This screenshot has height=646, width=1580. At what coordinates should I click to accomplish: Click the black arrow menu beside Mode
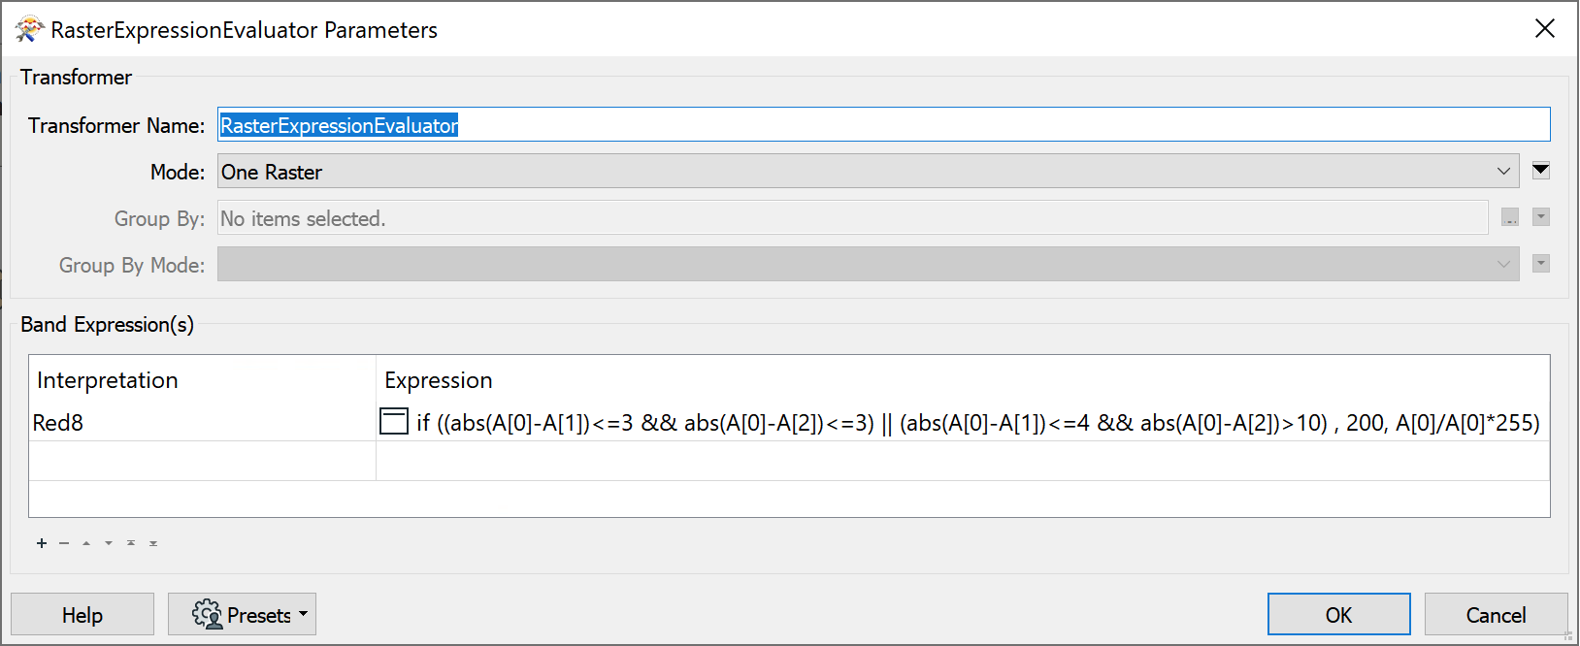point(1540,171)
